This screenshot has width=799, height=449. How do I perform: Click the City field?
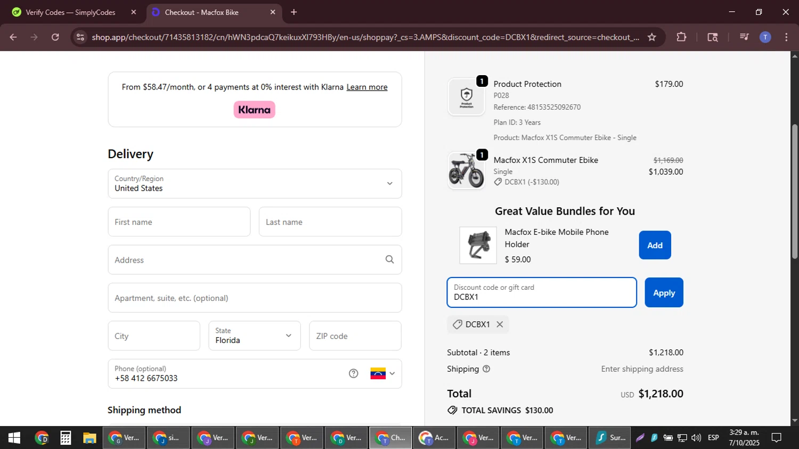154,336
